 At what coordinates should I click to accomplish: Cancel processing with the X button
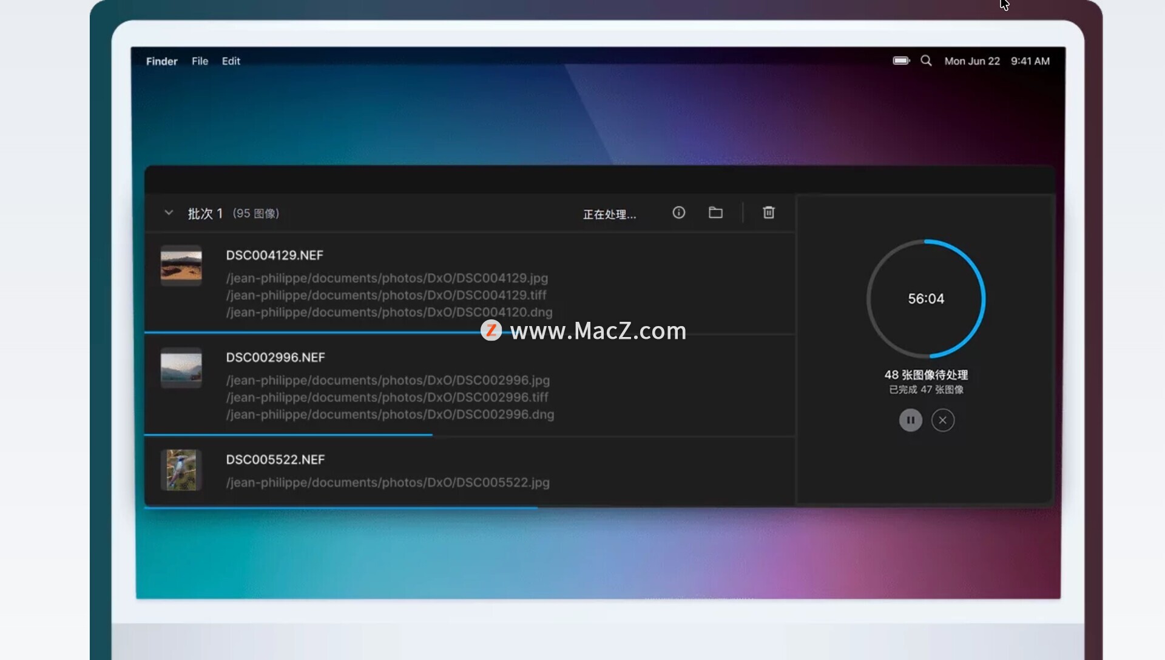(x=942, y=420)
